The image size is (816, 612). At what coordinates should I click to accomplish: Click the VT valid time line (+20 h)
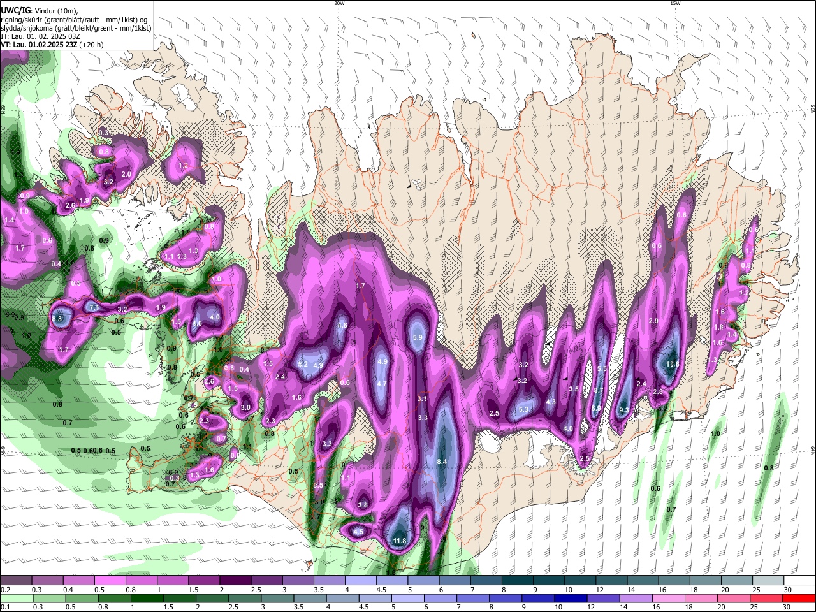click(x=52, y=45)
